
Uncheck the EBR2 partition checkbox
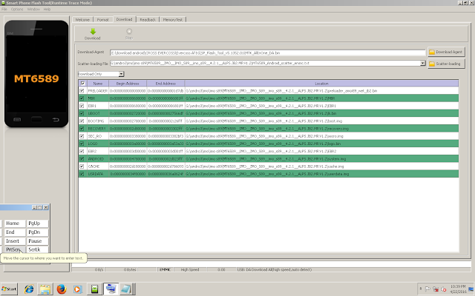coord(82,151)
